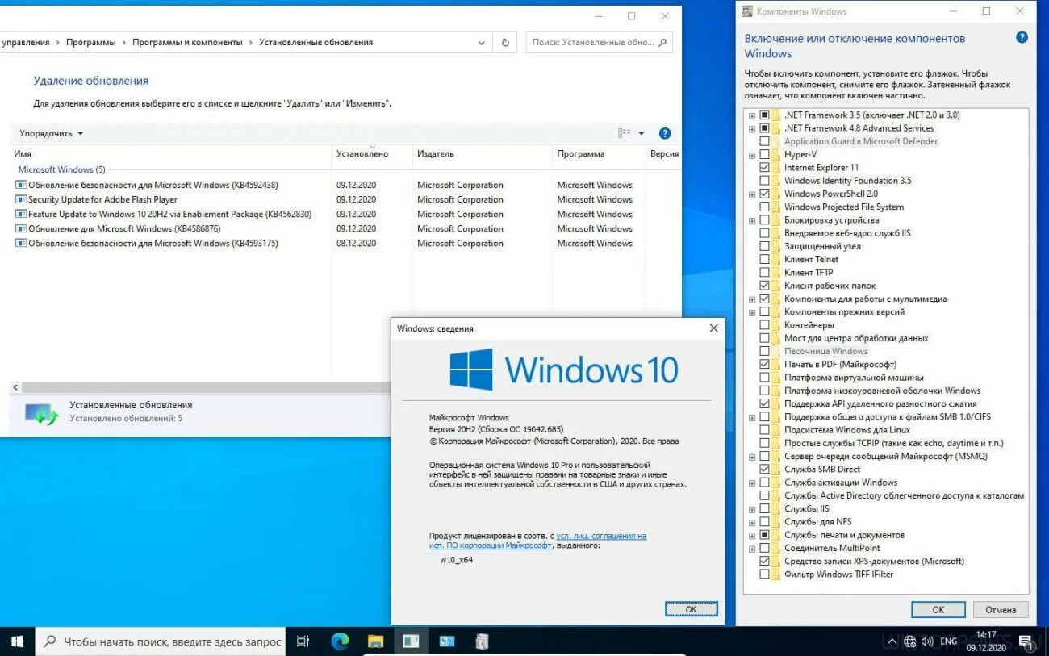Click the horizontal scrollbar in updates list
The image size is (1049, 656).
pyautogui.click(x=206, y=387)
